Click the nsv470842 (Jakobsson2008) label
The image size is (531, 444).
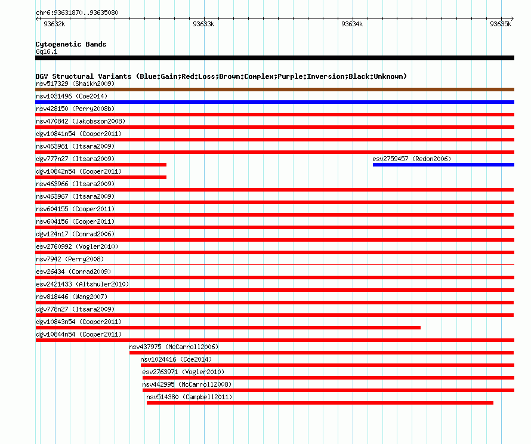(x=81, y=121)
